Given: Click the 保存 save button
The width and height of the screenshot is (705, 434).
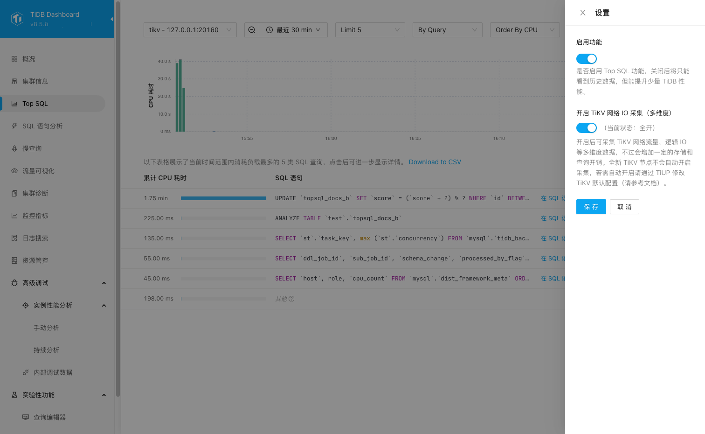Looking at the screenshot, I should pos(591,206).
